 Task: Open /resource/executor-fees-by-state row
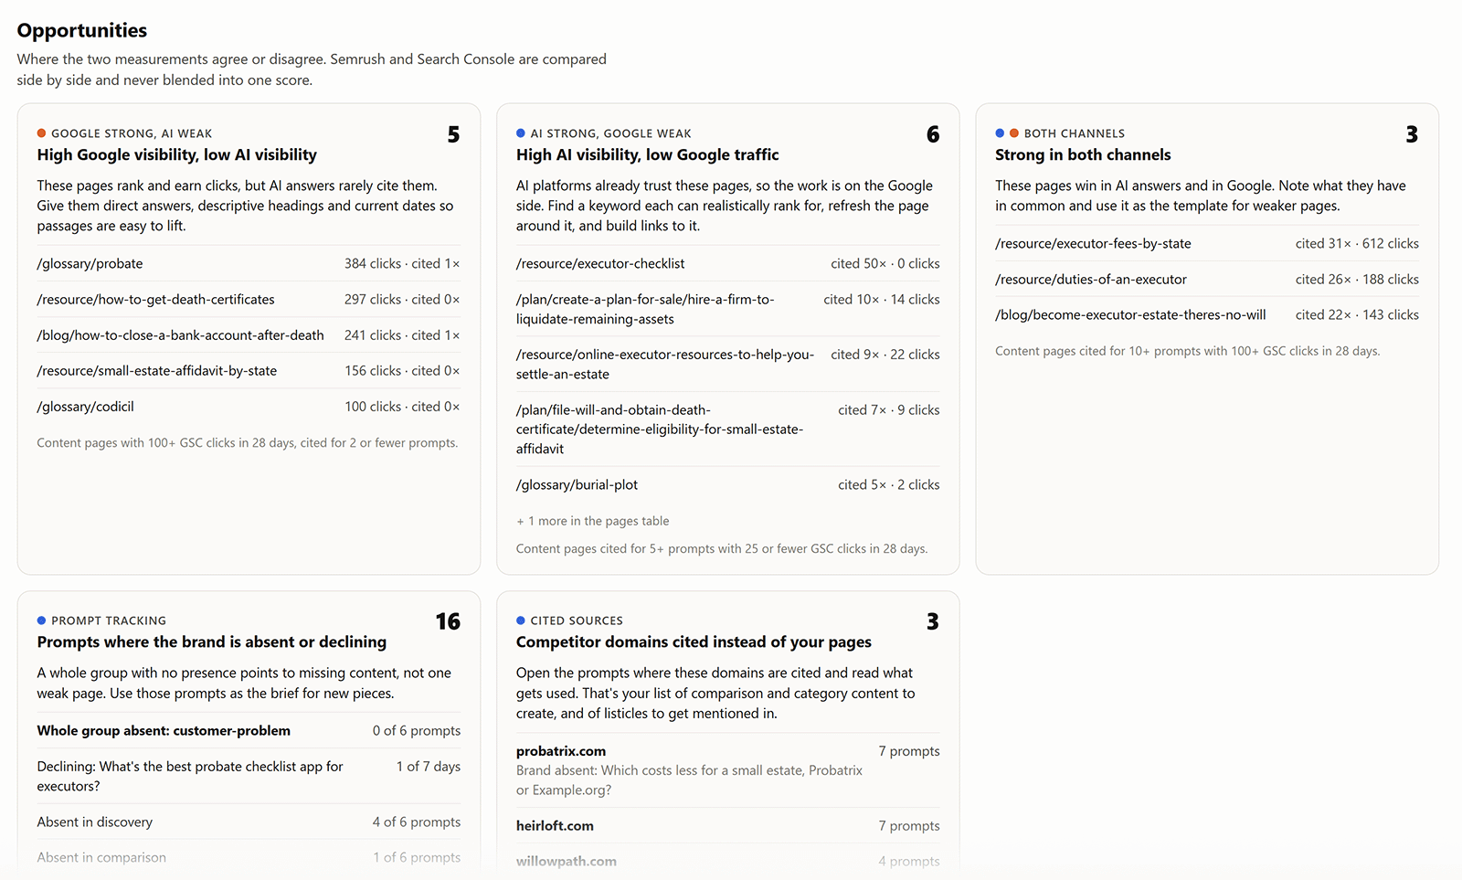click(1207, 243)
